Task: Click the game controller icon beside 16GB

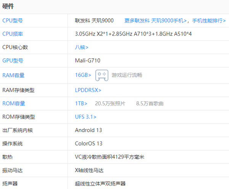Action: 102,75
